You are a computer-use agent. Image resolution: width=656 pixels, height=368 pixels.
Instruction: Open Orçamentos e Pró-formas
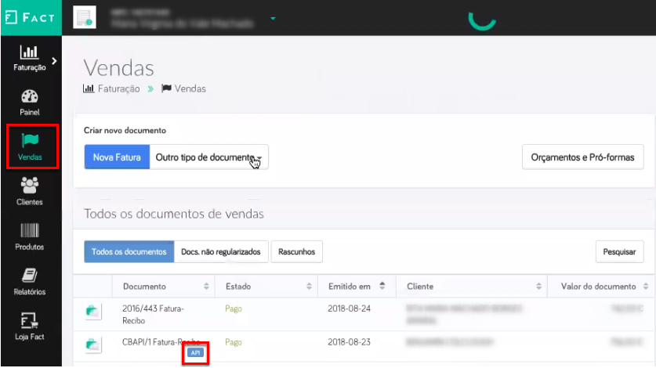(x=582, y=157)
